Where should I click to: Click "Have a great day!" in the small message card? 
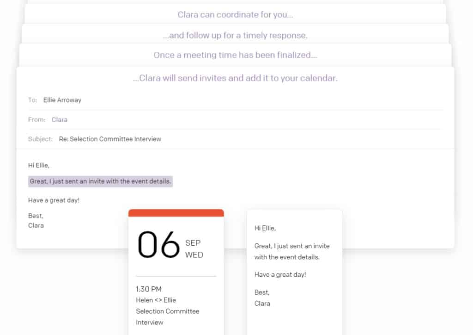(x=280, y=274)
